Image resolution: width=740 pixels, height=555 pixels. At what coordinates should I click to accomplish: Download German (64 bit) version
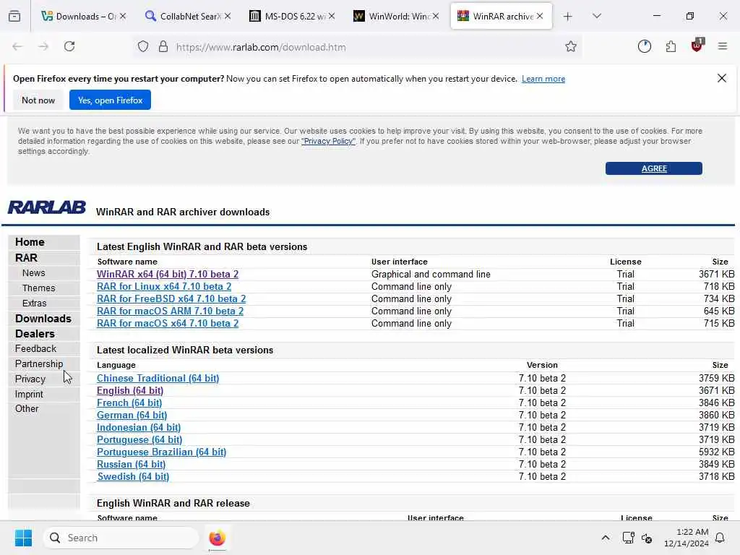point(132,416)
